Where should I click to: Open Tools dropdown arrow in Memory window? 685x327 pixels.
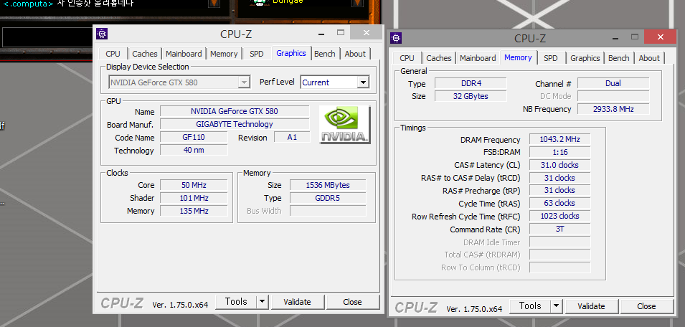tap(556, 306)
